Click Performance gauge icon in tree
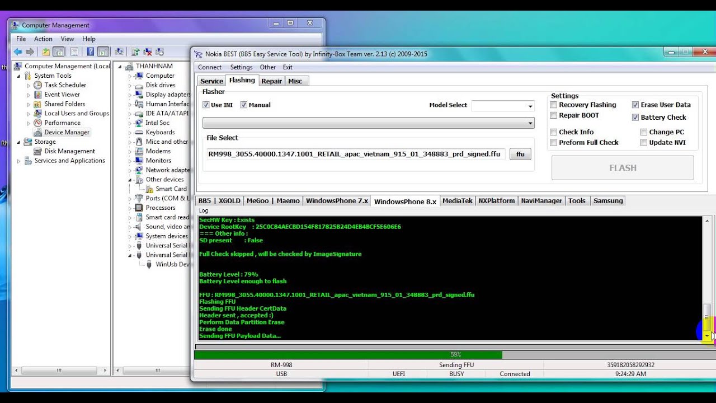Viewport: 716px width, 403px height. pos(38,123)
